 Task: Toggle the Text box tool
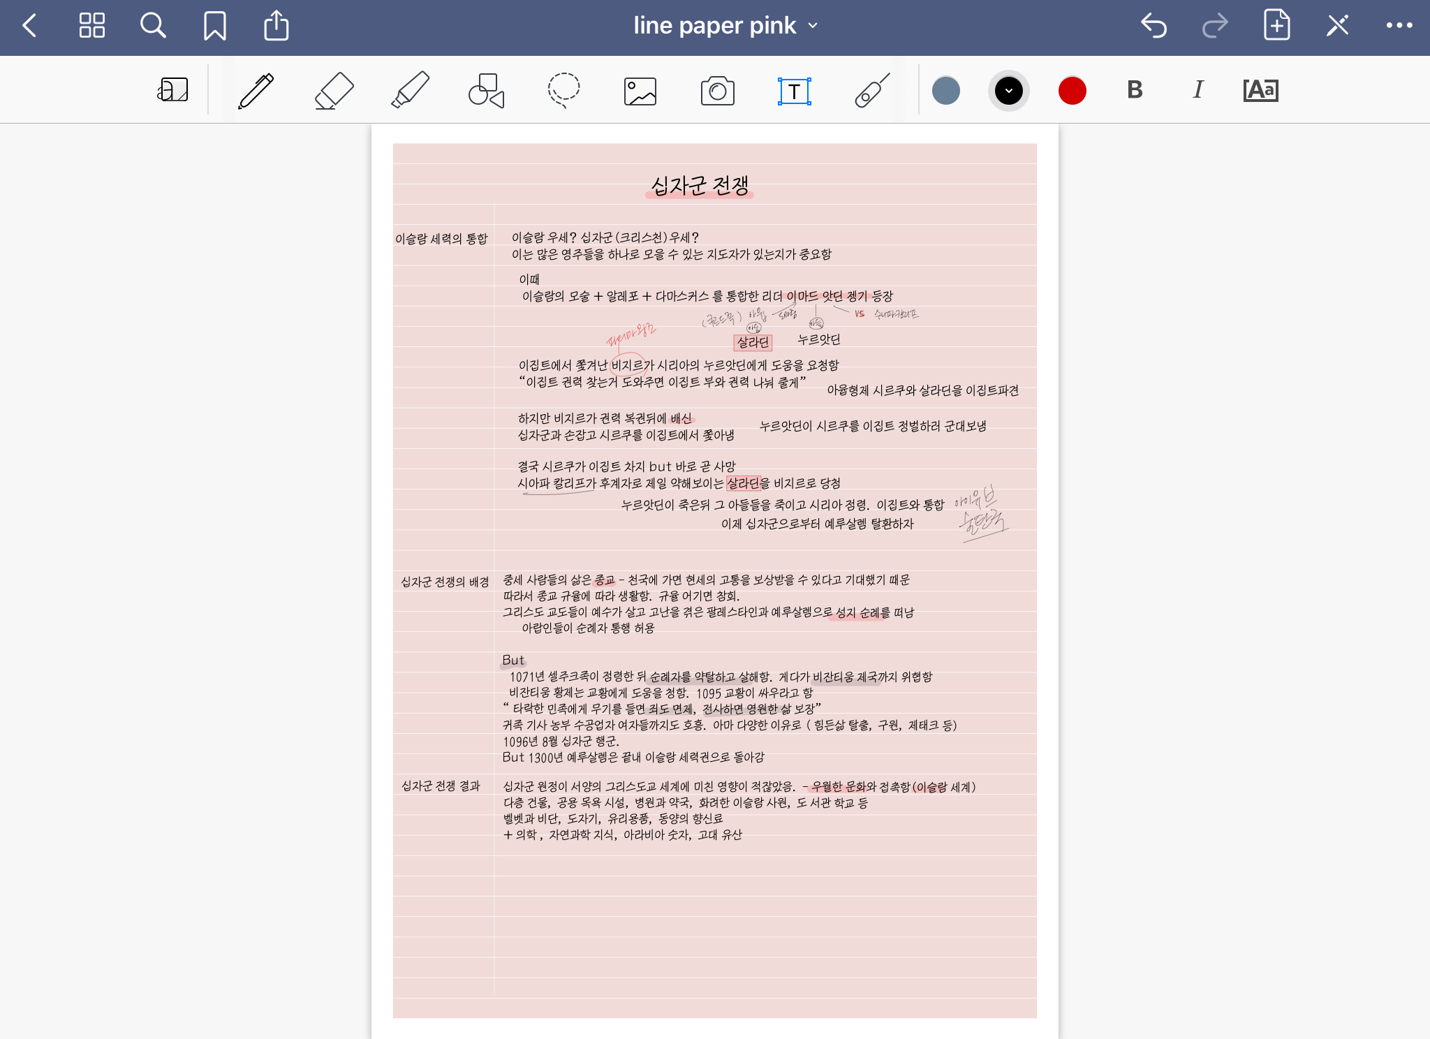[x=795, y=91]
